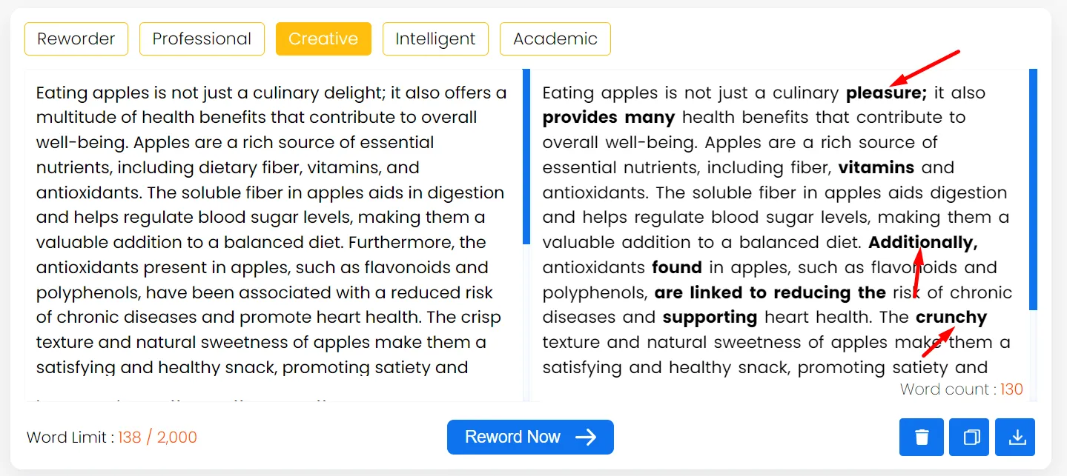Click the bold word 'pleasure' in the output
1067x476 pixels.
[x=883, y=92]
